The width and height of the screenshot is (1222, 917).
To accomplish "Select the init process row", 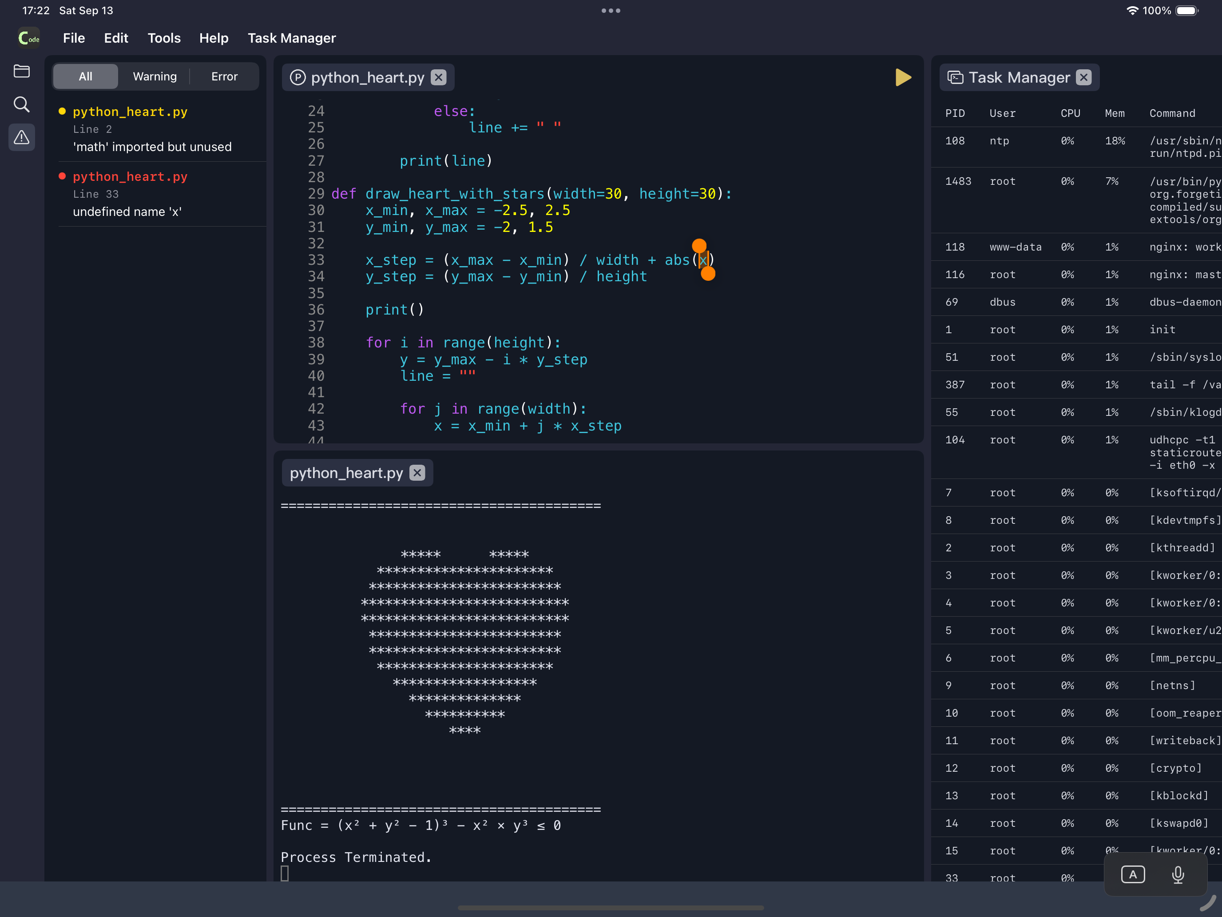I will pos(1077,329).
